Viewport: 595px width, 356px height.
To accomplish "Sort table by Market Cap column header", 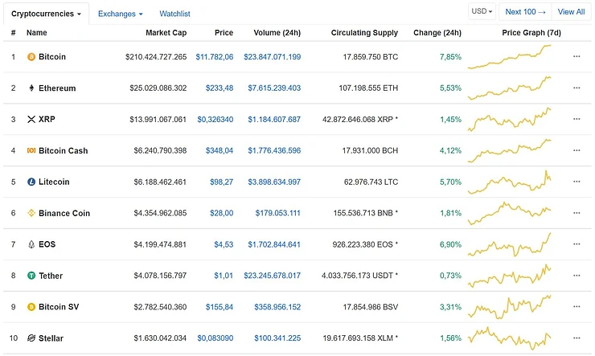I will point(166,33).
